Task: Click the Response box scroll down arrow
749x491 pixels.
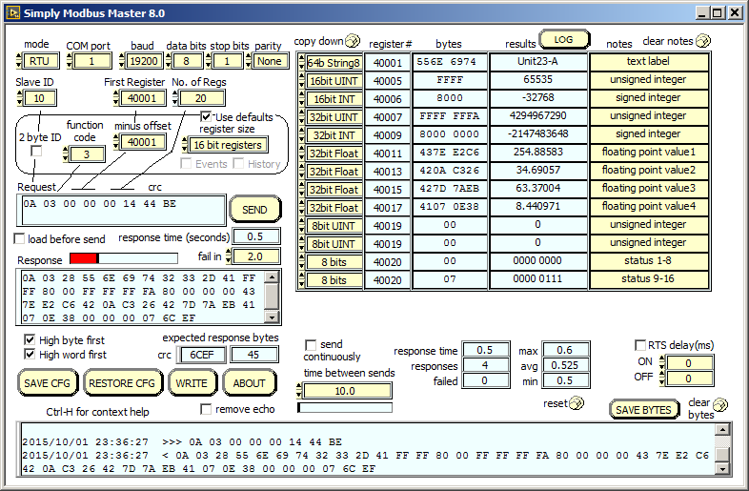Action: point(272,317)
